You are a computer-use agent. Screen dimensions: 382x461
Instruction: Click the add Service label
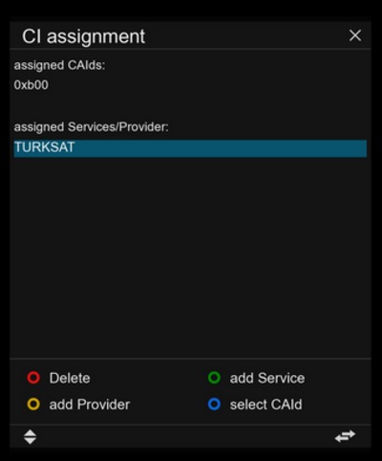(x=267, y=378)
